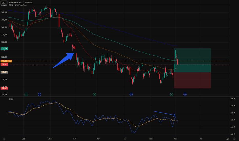The width and height of the screenshot is (239, 141).
Task: Open the late-May earnings E marker
Action: (172, 95)
